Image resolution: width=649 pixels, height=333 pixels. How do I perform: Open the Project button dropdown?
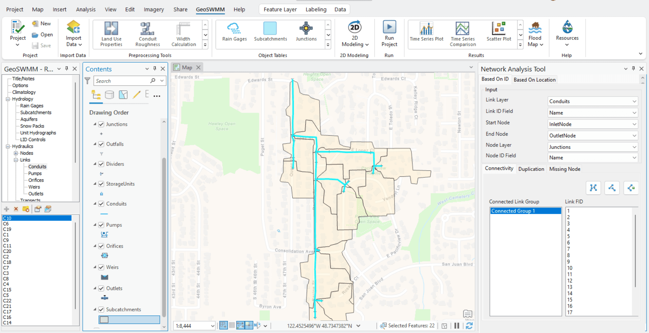18,45
